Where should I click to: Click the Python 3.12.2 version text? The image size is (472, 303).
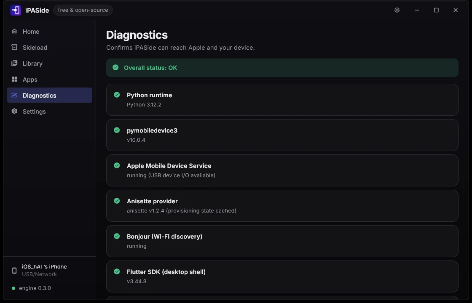(x=144, y=105)
